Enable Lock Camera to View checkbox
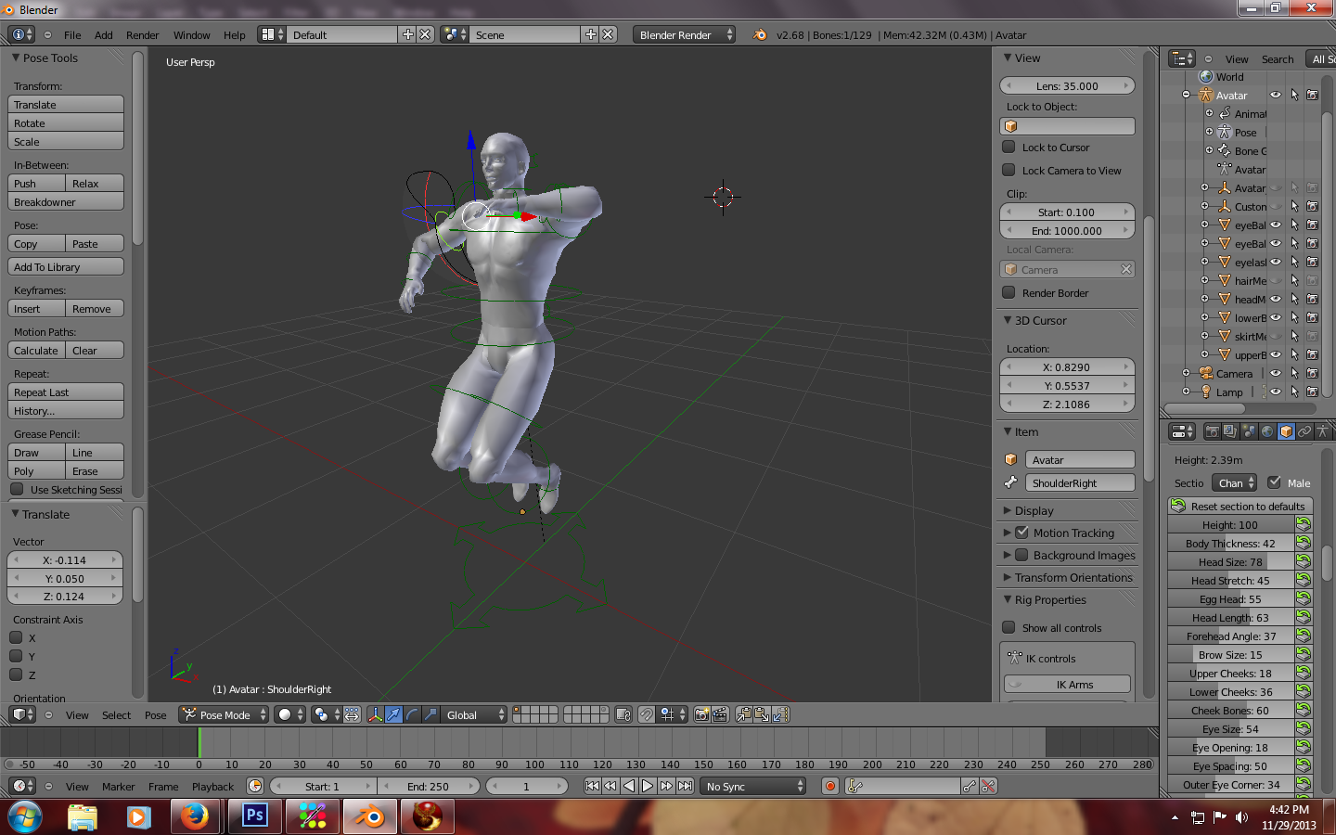This screenshot has height=835, width=1336. (1008, 170)
